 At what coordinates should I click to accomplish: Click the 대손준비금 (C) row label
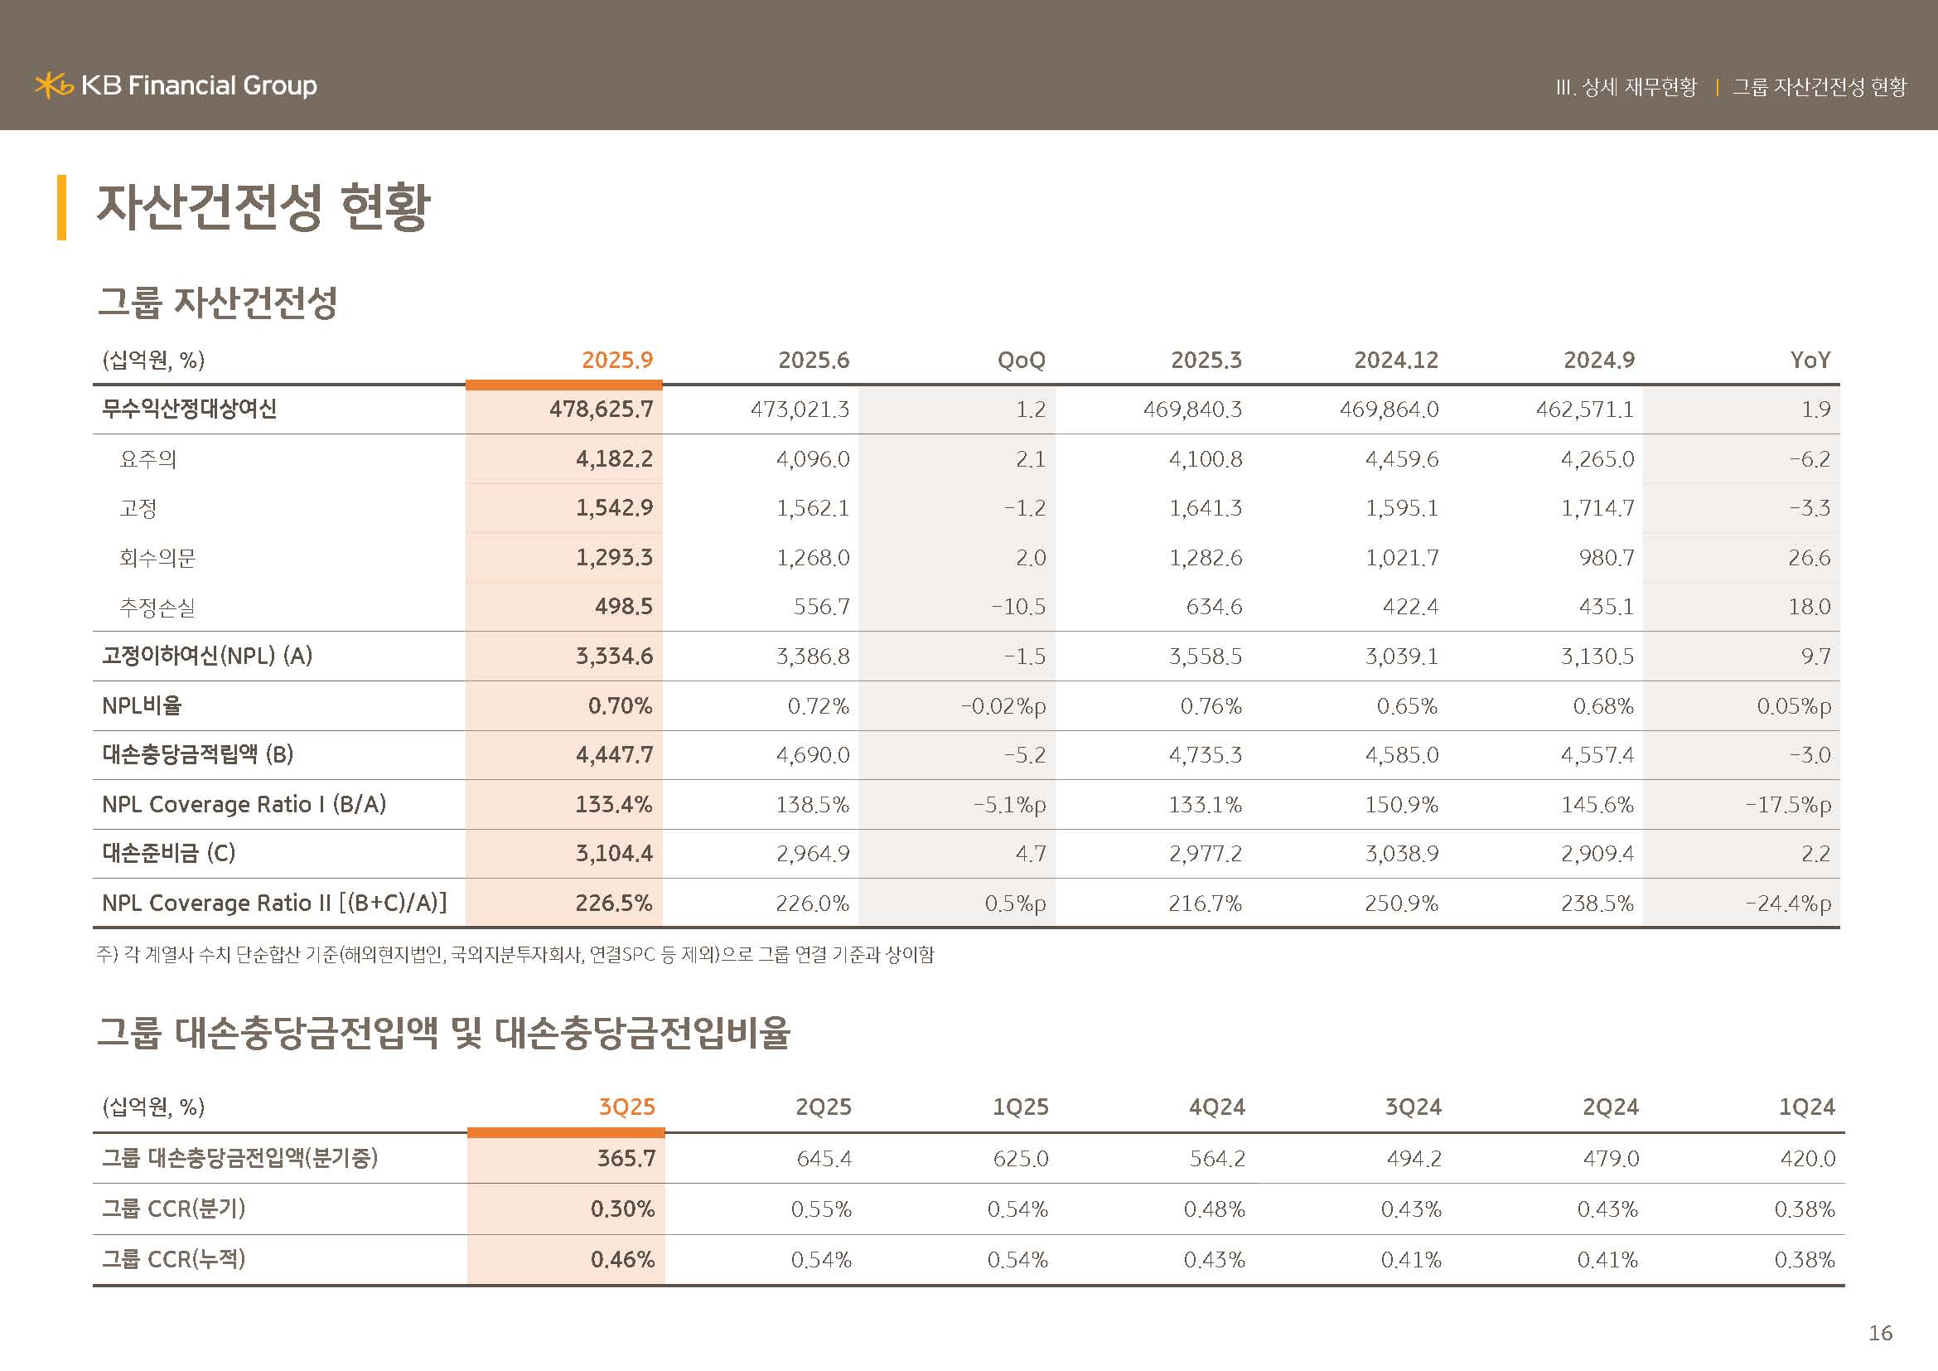click(x=169, y=854)
